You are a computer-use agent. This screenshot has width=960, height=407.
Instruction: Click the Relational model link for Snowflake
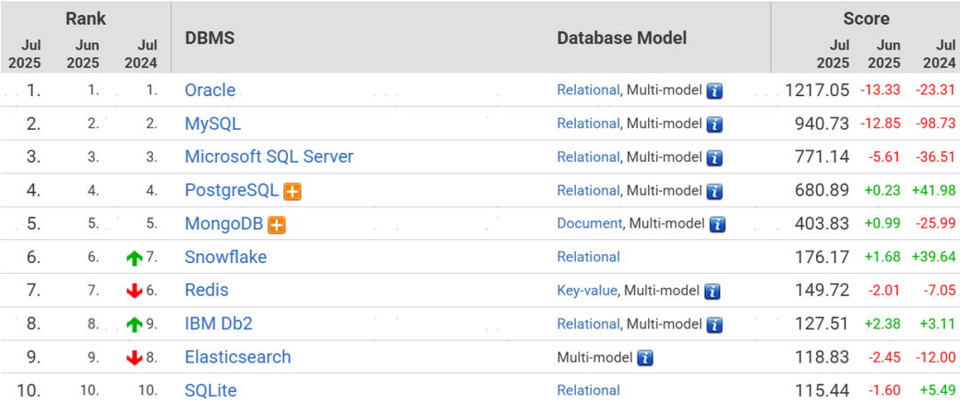588,257
